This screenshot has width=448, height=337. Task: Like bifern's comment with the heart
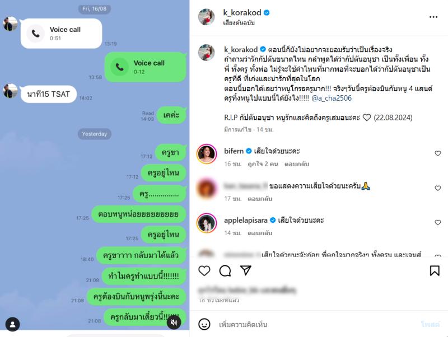[x=438, y=153]
